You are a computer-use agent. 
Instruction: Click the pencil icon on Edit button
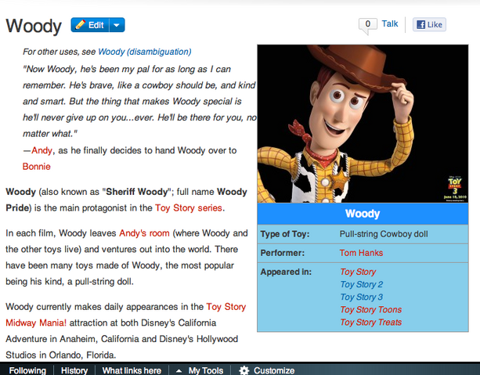pos(80,24)
